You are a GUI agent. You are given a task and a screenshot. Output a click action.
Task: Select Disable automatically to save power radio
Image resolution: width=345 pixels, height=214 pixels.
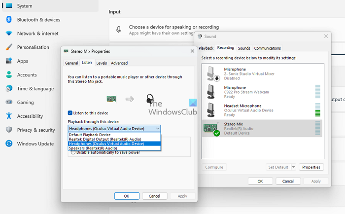[x=73, y=152]
